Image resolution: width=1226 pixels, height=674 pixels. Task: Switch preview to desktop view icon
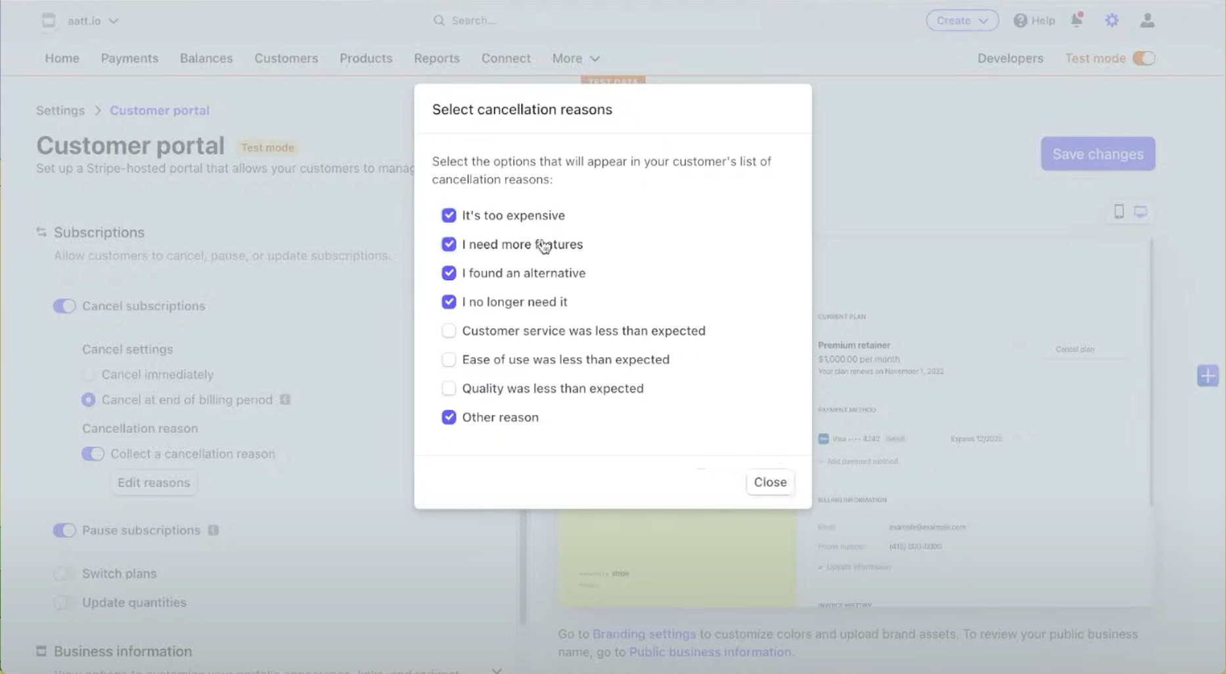(x=1141, y=211)
